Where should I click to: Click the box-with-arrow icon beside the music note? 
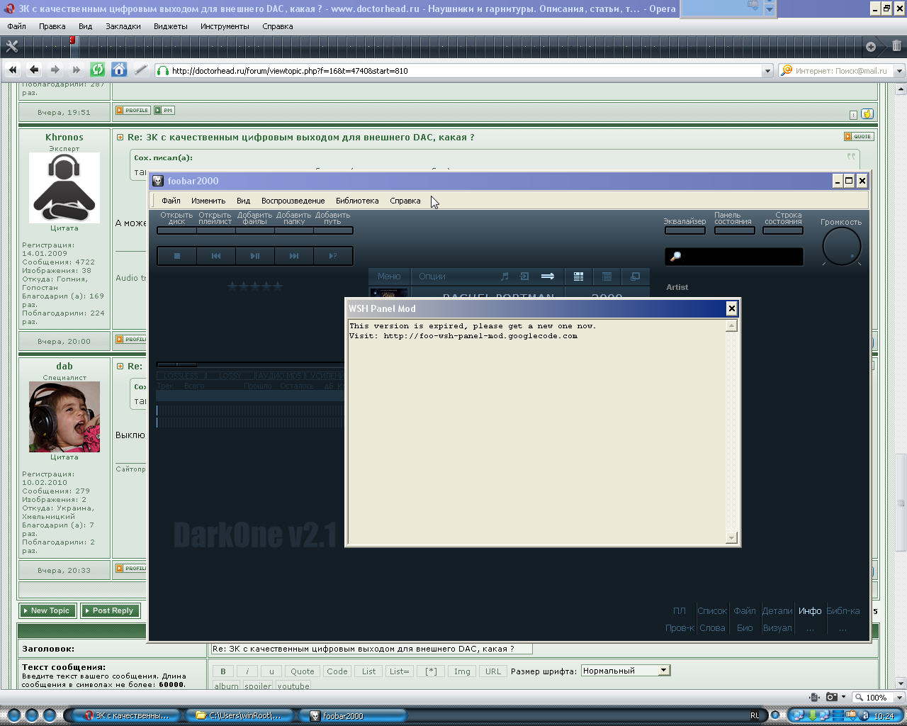click(x=524, y=277)
